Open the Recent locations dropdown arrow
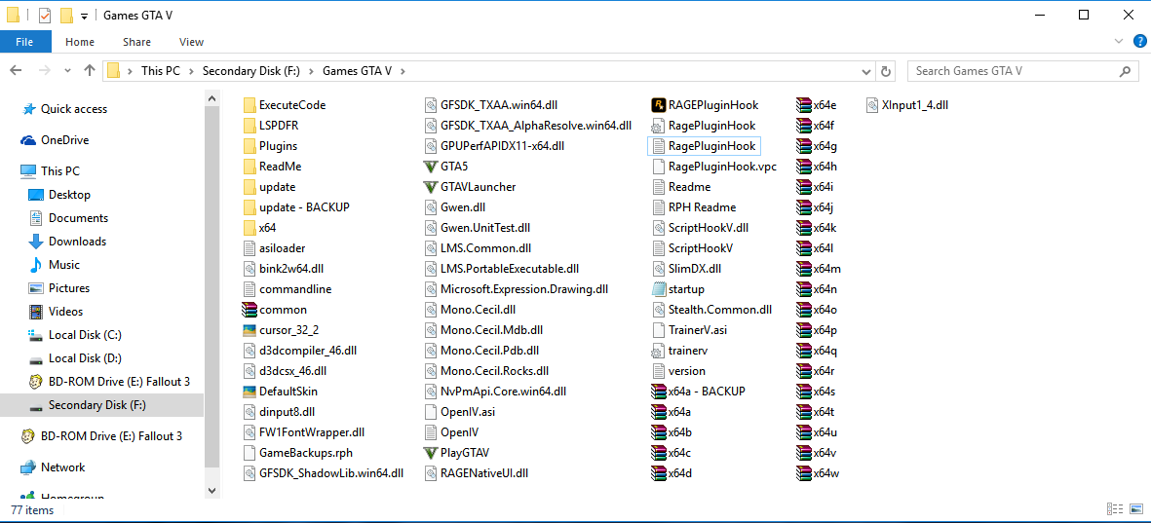Screen dimensions: 1151x523 coord(67,71)
